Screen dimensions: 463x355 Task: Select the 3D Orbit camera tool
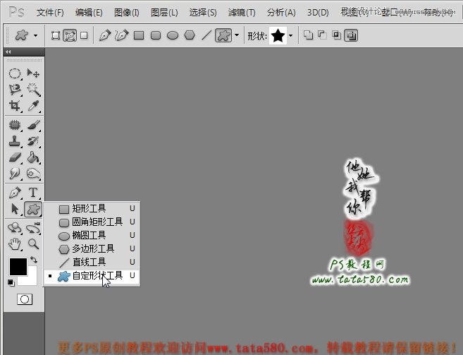[x=33, y=228]
